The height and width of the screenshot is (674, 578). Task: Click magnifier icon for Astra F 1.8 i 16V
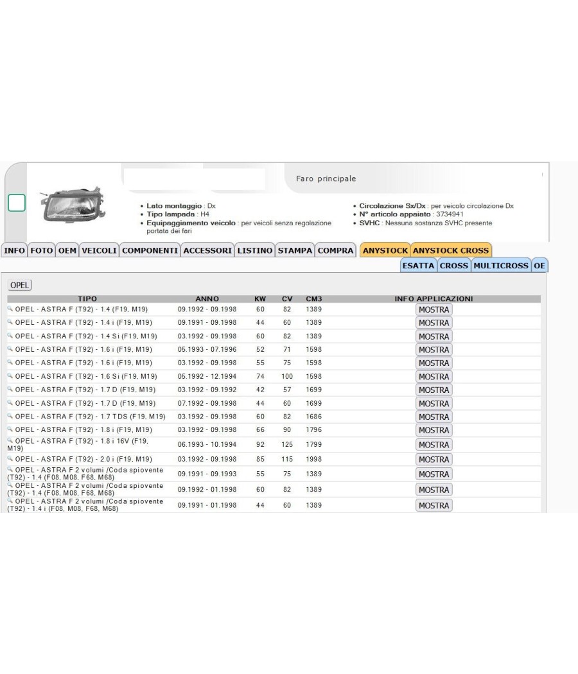tap(10, 440)
